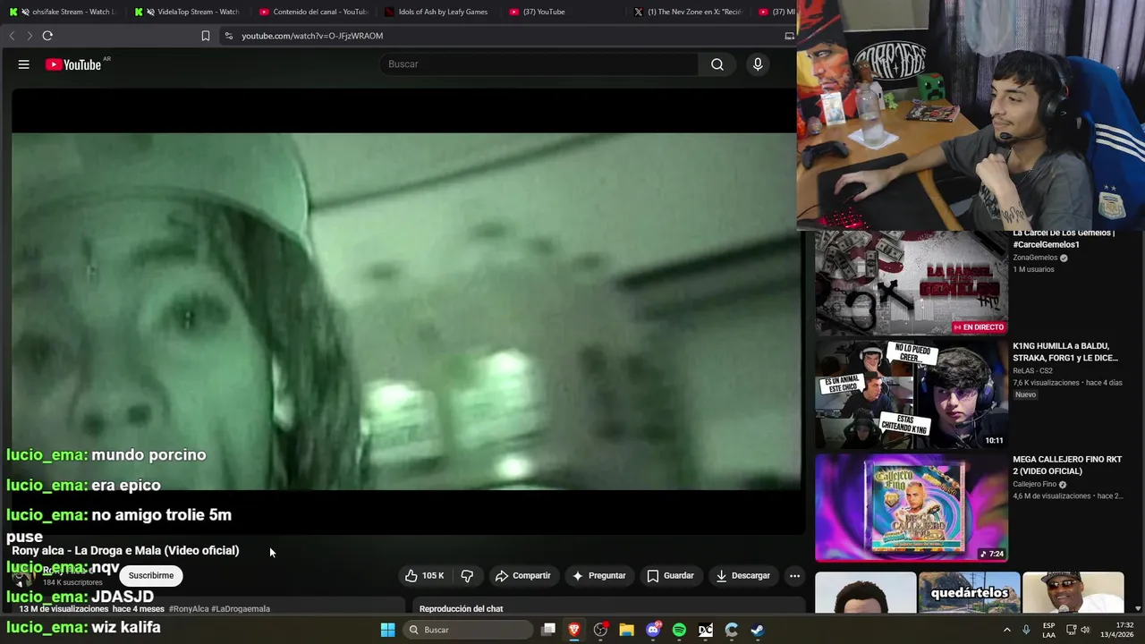1145x644 pixels.
Task: Focus the Buscar search field in YouTube
Action: pyautogui.click(x=539, y=64)
